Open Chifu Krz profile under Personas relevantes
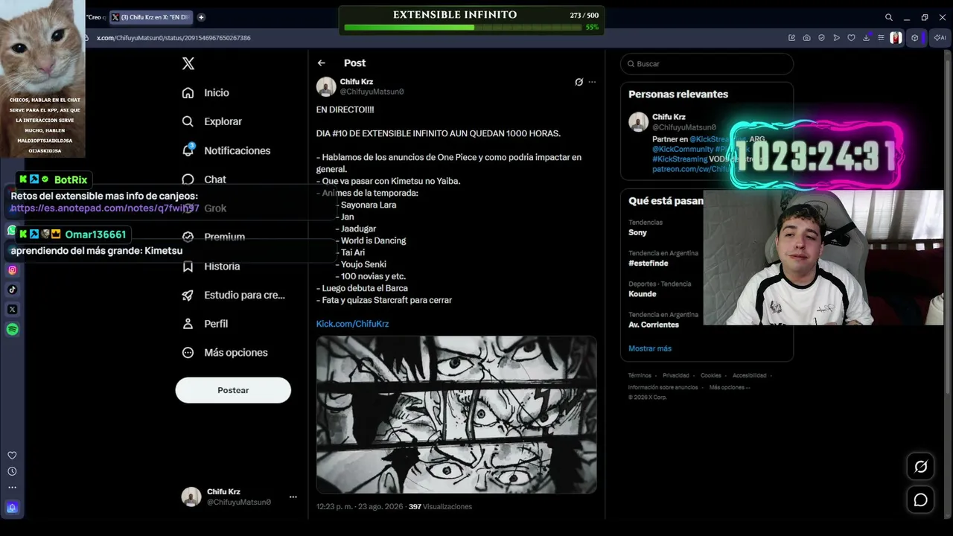953x536 pixels. [669, 117]
